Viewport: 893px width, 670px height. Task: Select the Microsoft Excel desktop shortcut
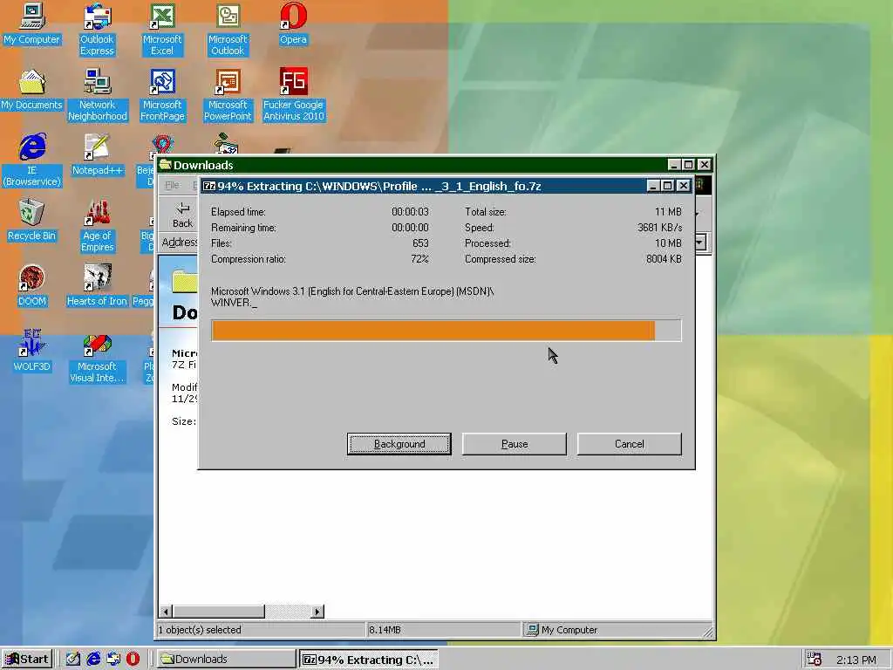tap(162, 30)
